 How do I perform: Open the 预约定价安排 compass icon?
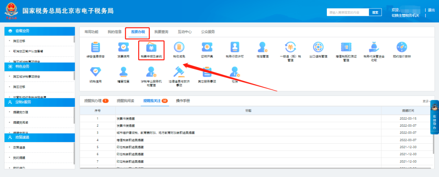[402, 47]
